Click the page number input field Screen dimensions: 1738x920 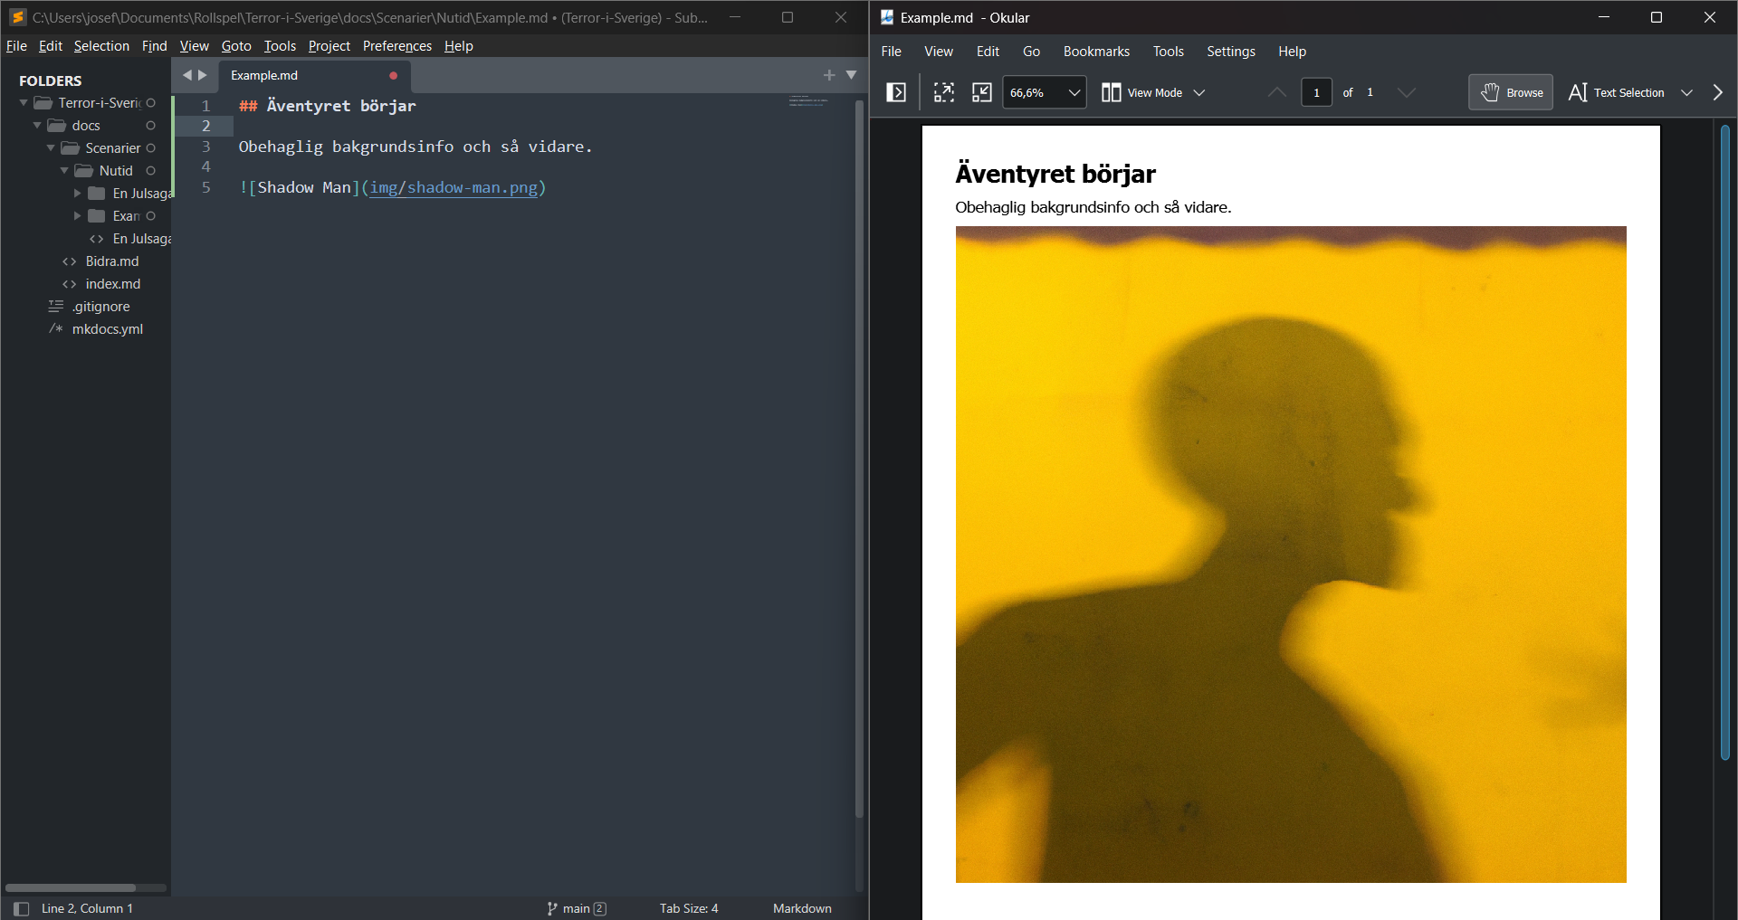click(1316, 92)
